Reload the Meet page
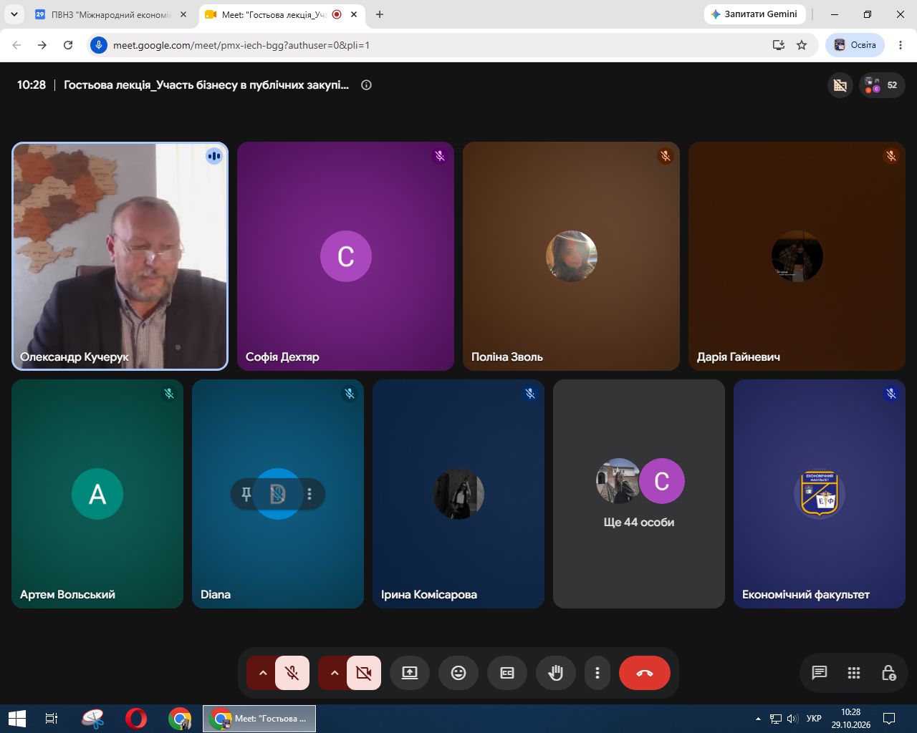Image resolution: width=917 pixels, height=733 pixels. pos(68,45)
